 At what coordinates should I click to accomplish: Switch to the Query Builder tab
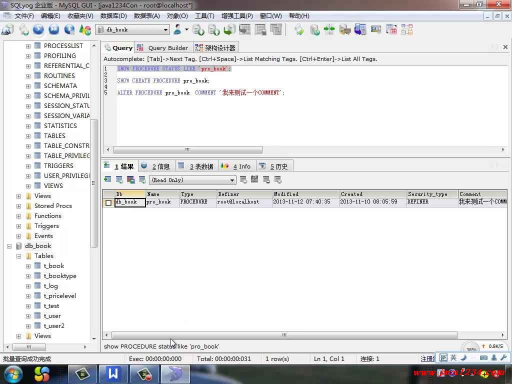tap(163, 47)
